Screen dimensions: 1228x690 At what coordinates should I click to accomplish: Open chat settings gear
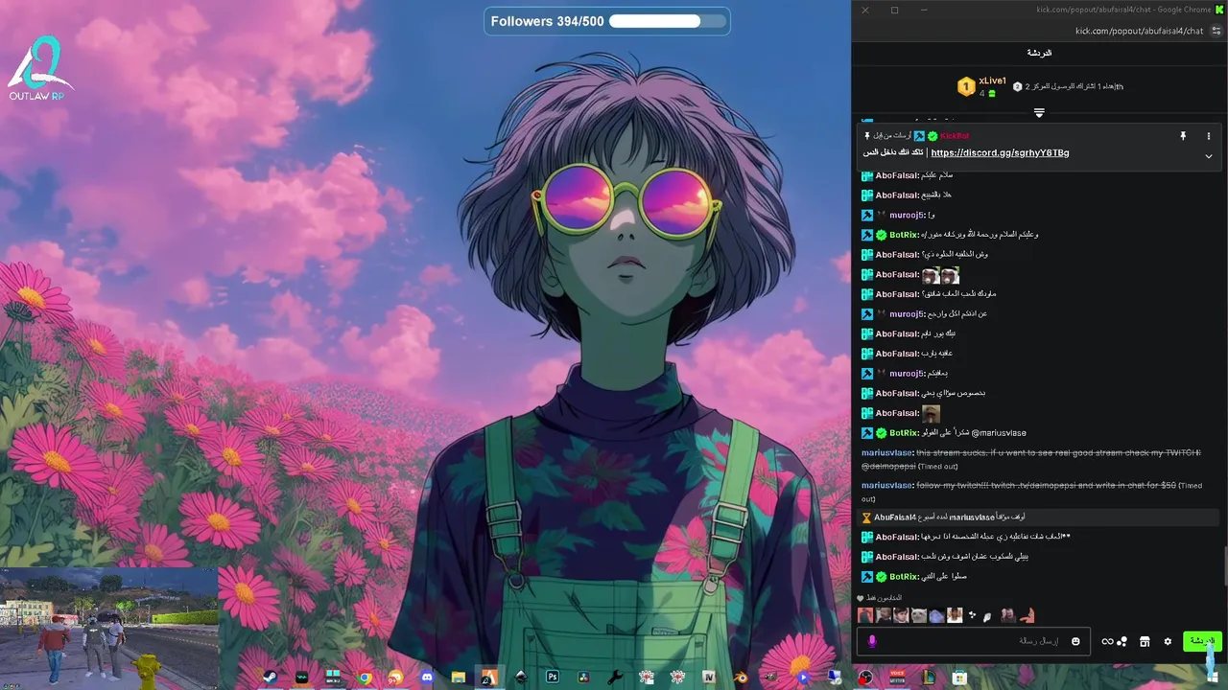(x=1168, y=641)
